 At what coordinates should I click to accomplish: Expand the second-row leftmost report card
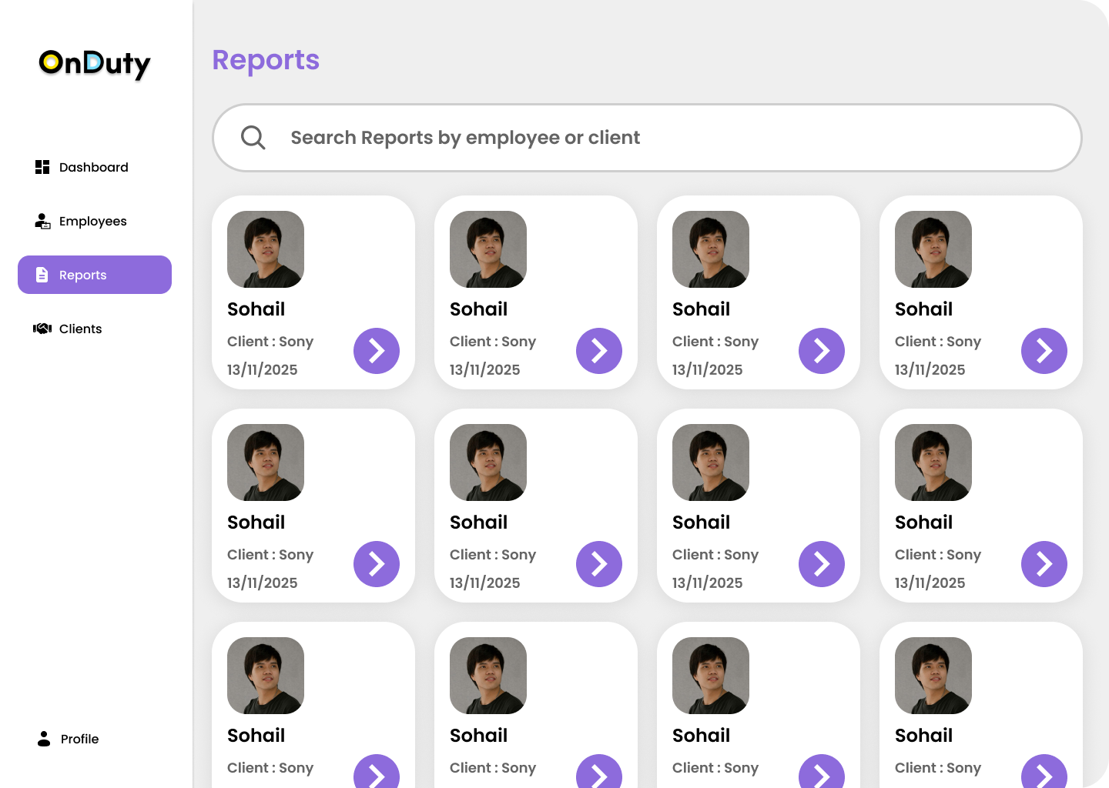[377, 564]
